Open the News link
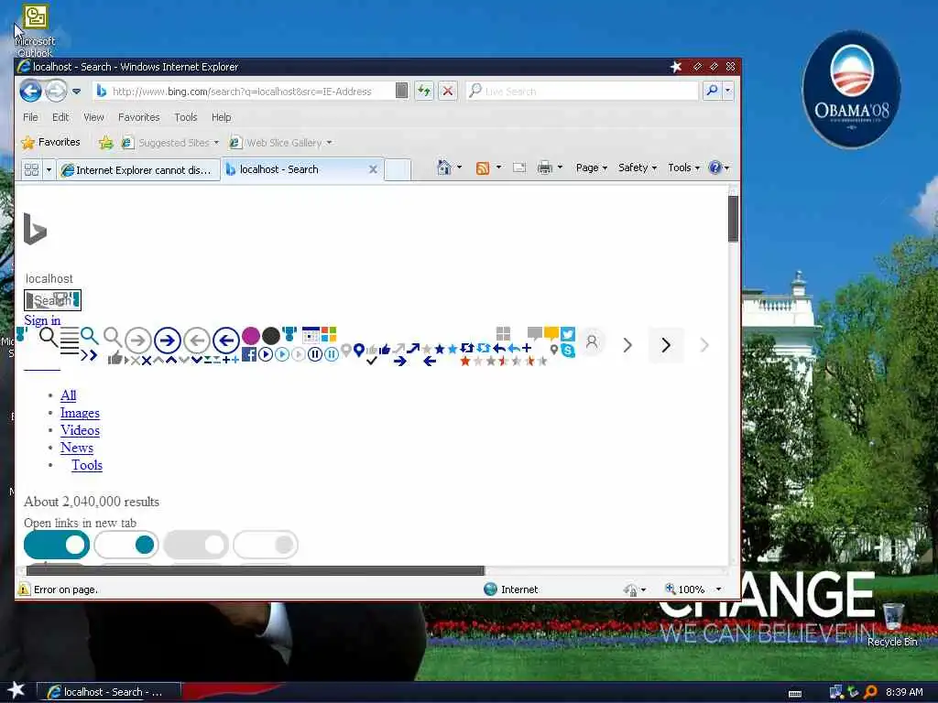 pyautogui.click(x=77, y=448)
